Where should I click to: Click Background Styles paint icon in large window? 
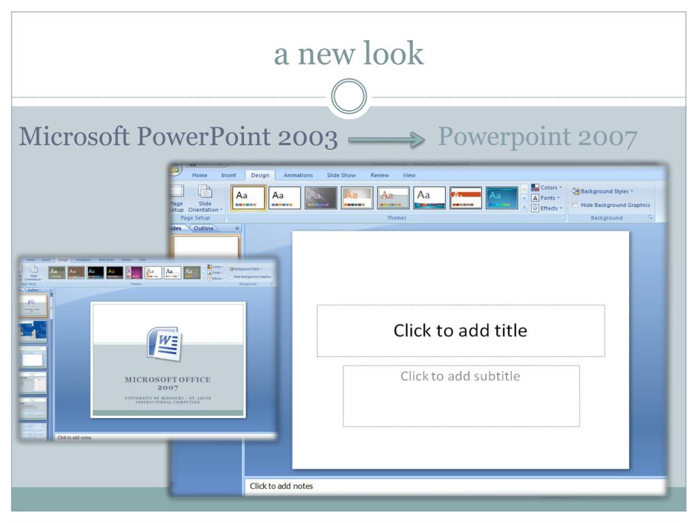pos(575,191)
